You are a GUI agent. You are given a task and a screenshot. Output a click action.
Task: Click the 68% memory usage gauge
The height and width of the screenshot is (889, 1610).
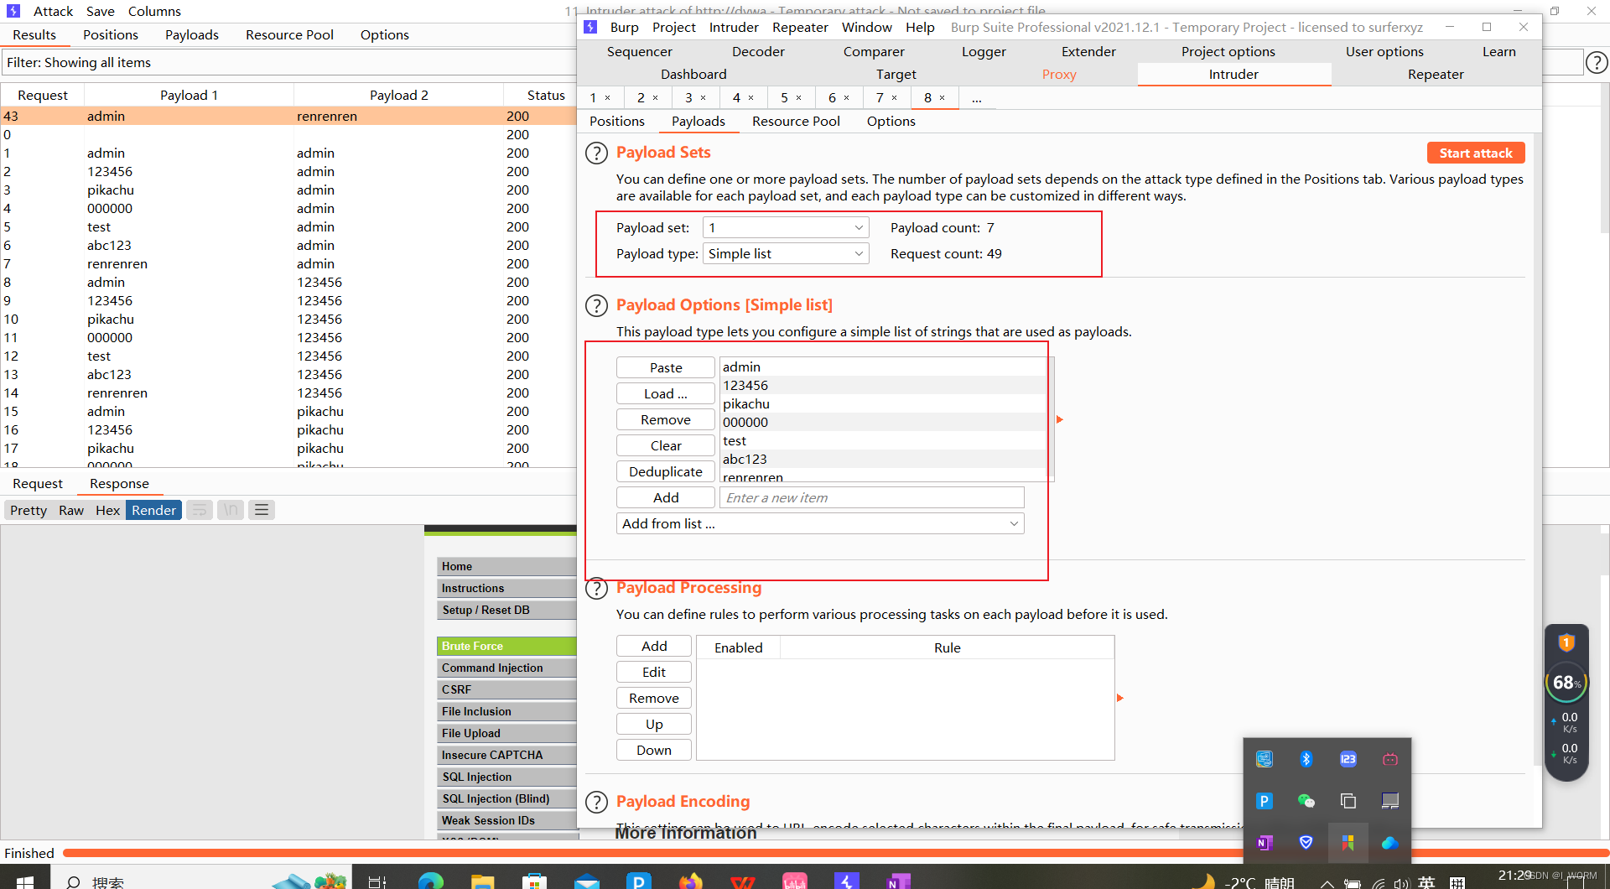pyautogui.click(x=1566, y=683)
